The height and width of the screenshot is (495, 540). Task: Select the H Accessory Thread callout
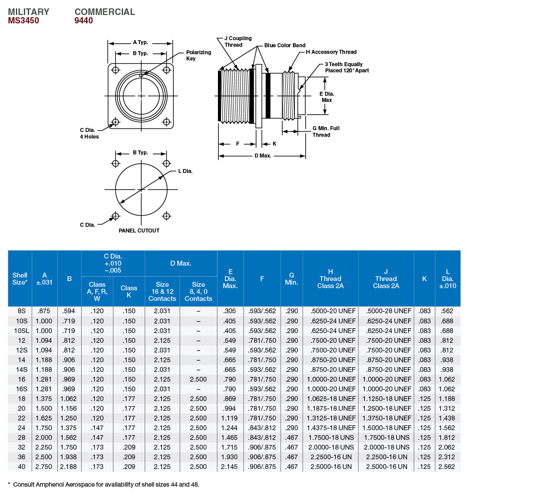click(x=331, y=52)
